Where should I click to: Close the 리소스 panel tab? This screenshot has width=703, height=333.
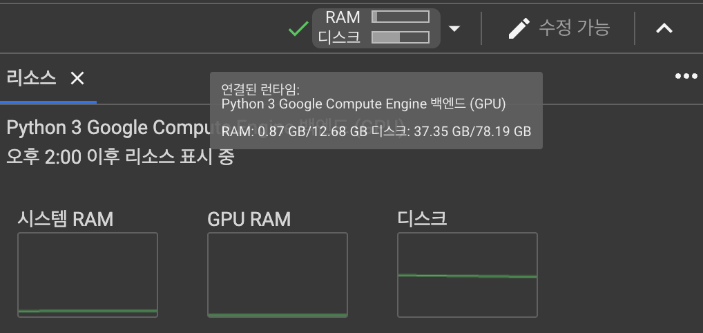point(77,79)
